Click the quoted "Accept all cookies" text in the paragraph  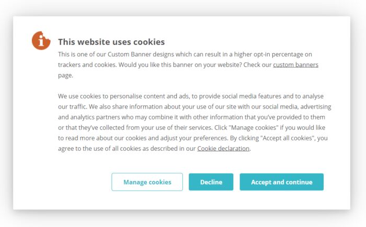coord(288,138)
